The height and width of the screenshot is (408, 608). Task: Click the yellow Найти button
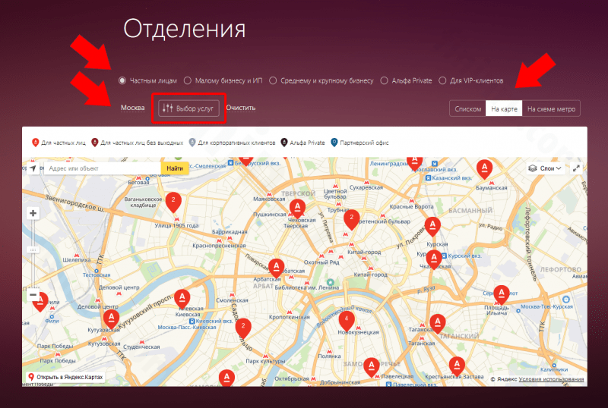pos(175,168)
